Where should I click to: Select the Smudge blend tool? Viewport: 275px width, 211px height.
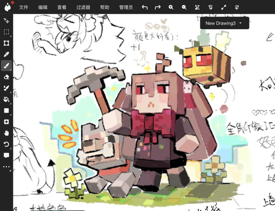click(x=6, y=88)
